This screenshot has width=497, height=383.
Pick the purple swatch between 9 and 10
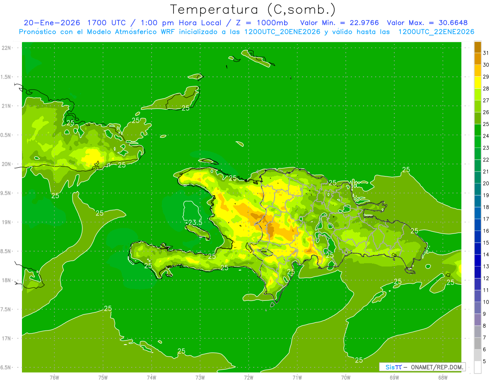click(x=478, y=308)
